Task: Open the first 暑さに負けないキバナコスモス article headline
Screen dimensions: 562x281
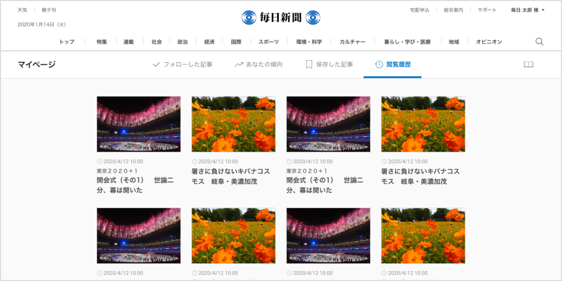Action: pyautogui.click(x=231, y=176)
